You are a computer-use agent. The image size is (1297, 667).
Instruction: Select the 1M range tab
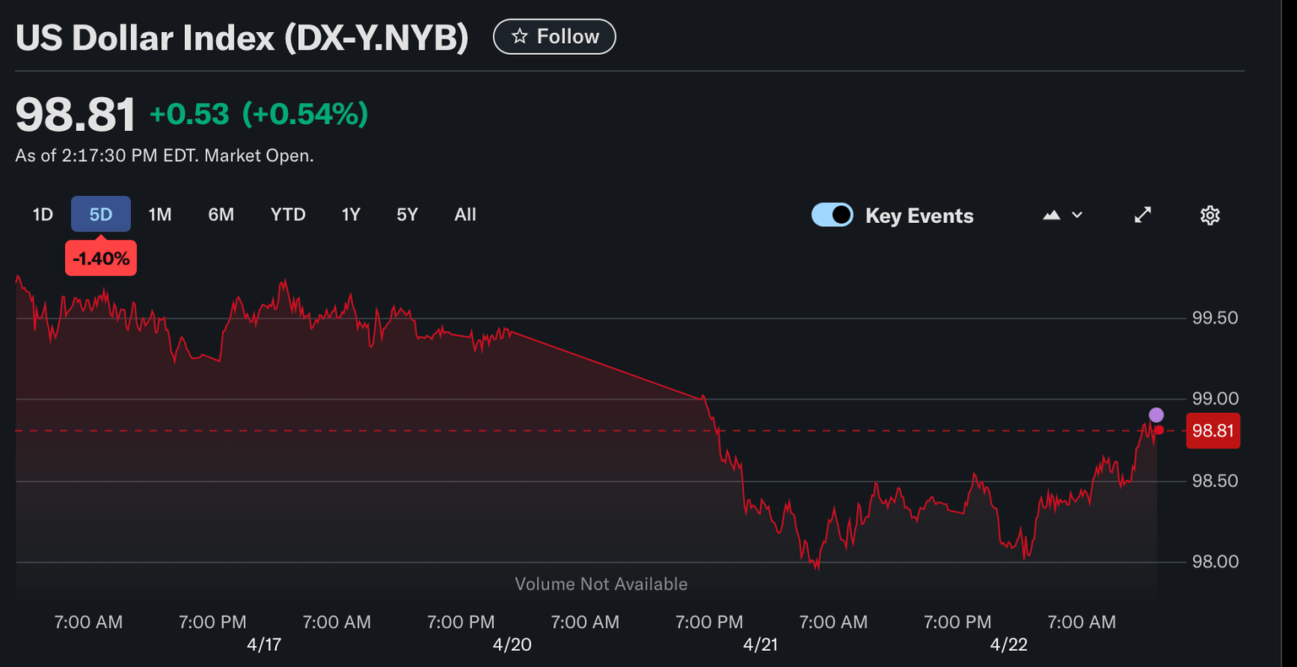[x=160, y=214]
